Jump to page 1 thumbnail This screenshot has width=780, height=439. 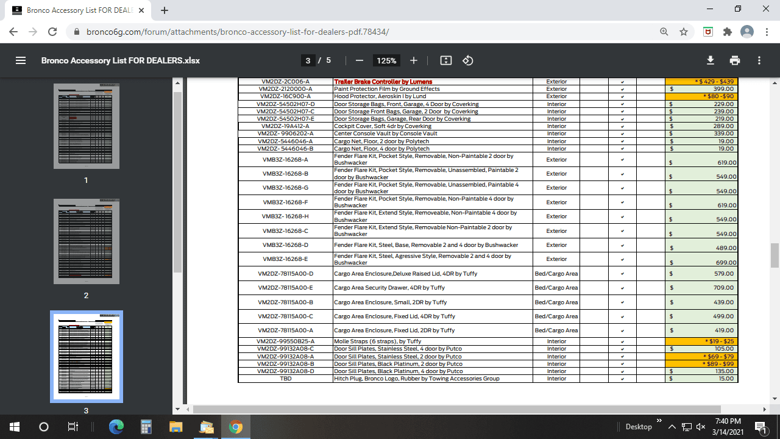click(x=86, y=126)
